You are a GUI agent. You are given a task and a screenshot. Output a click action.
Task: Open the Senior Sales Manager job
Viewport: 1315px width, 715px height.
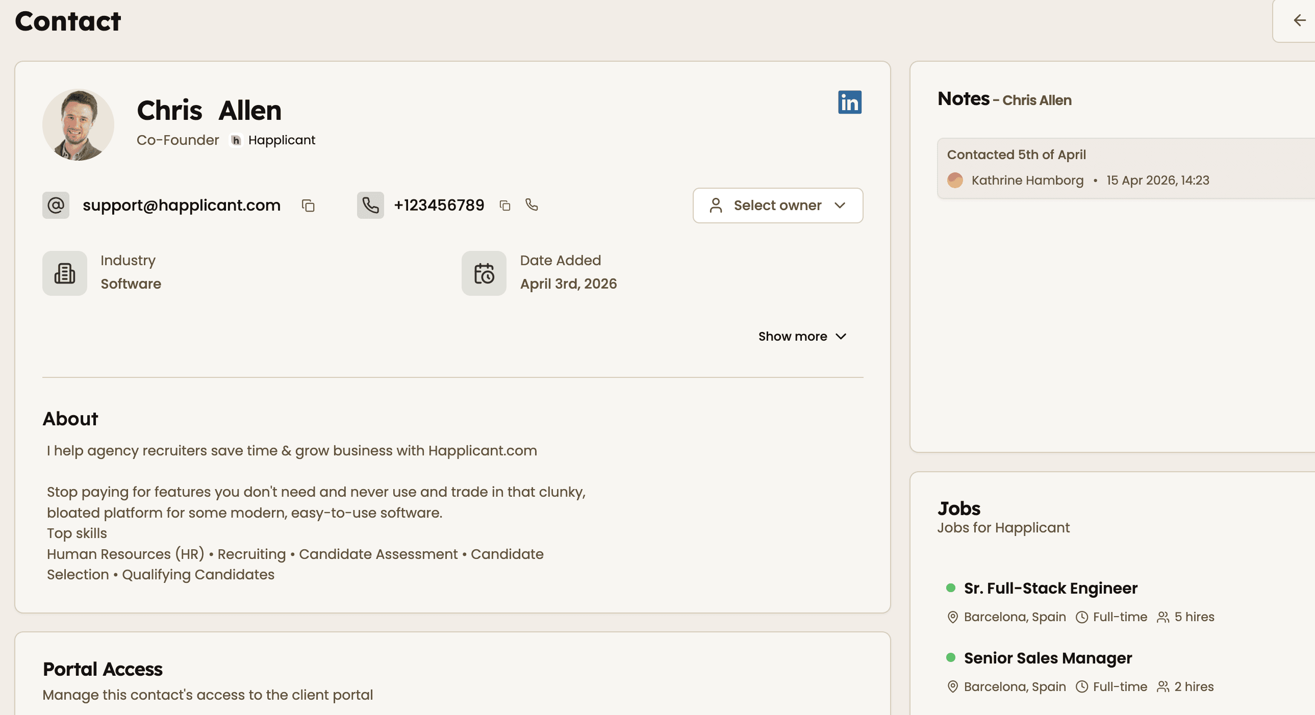1048,658
